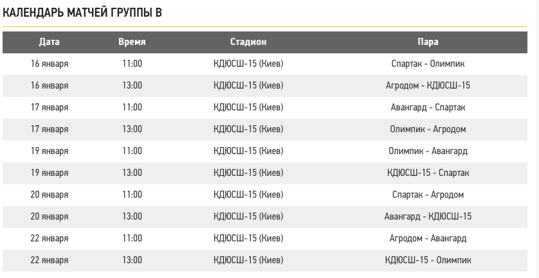Click the Дата column header

pos(50,42)
